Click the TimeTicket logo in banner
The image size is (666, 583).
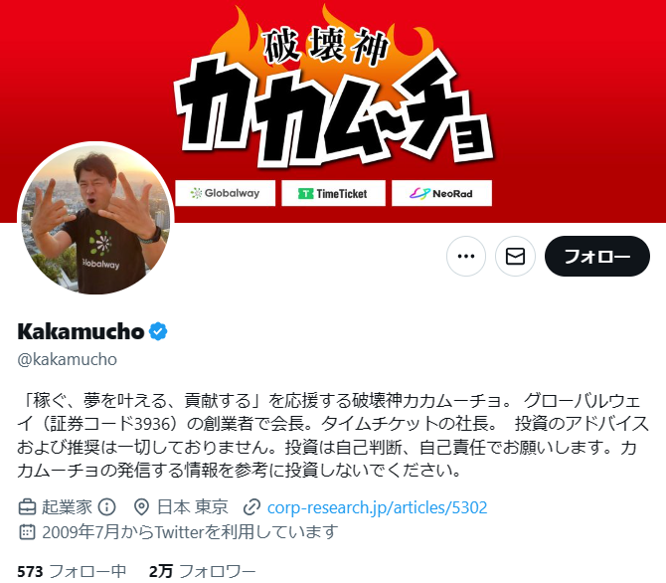(x=333, y=193)
